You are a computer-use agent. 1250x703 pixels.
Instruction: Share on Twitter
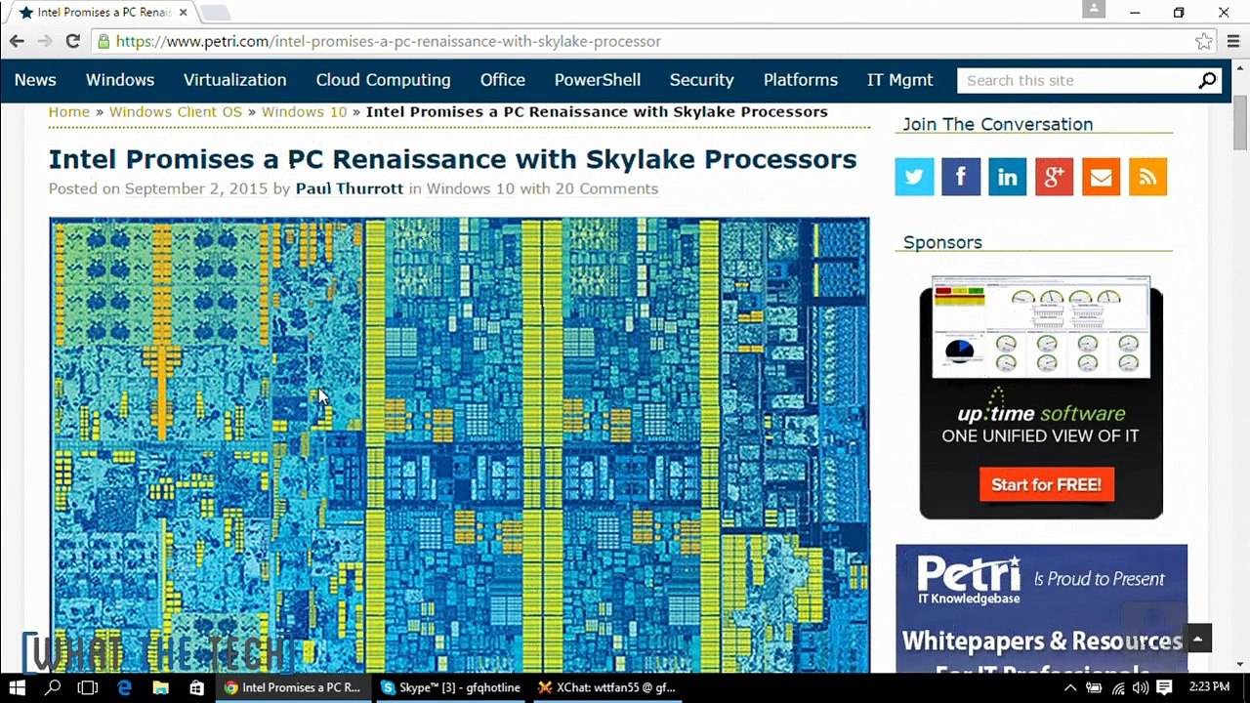pyautogui.click(x=914, y=177)
